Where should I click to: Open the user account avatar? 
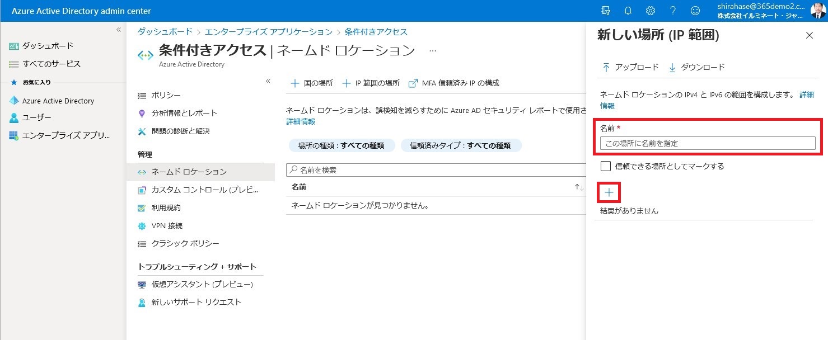[x=818, y=11]
